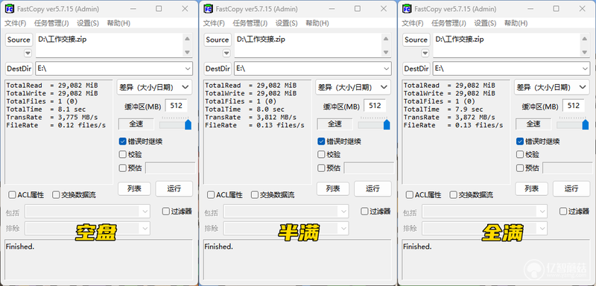Click Source button in left window
Screen dimensions: 596x286
point(19,40)
